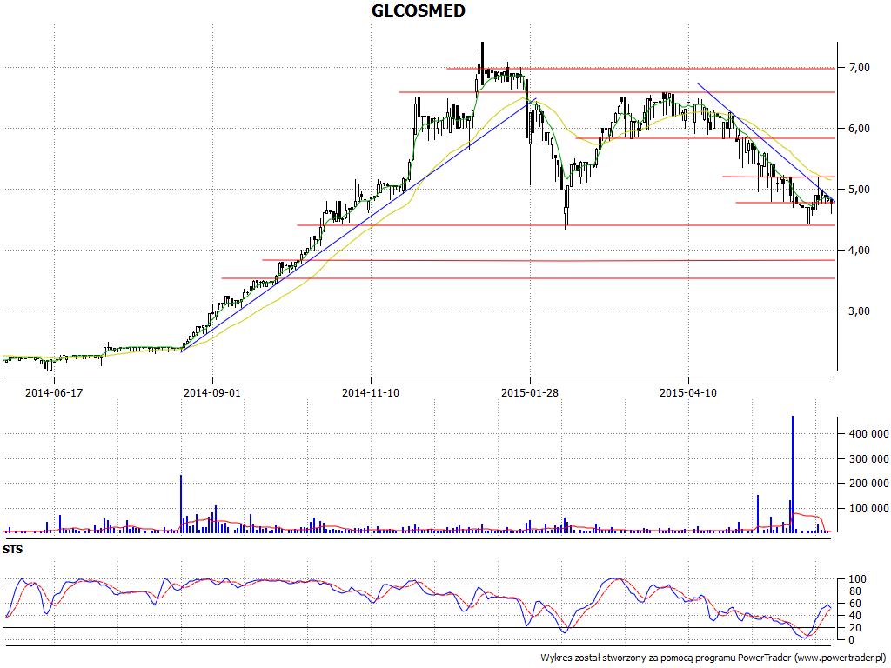Click the 2015-01-28 date label
Image resolution: width=891 pixels, height=668 pixels.
coord(530,392)
